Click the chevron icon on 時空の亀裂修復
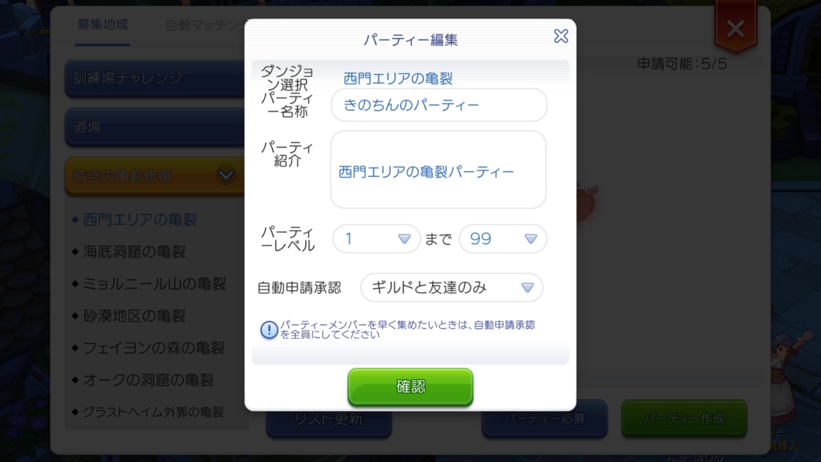Screen dimensions: 821x462 (226, 175)
